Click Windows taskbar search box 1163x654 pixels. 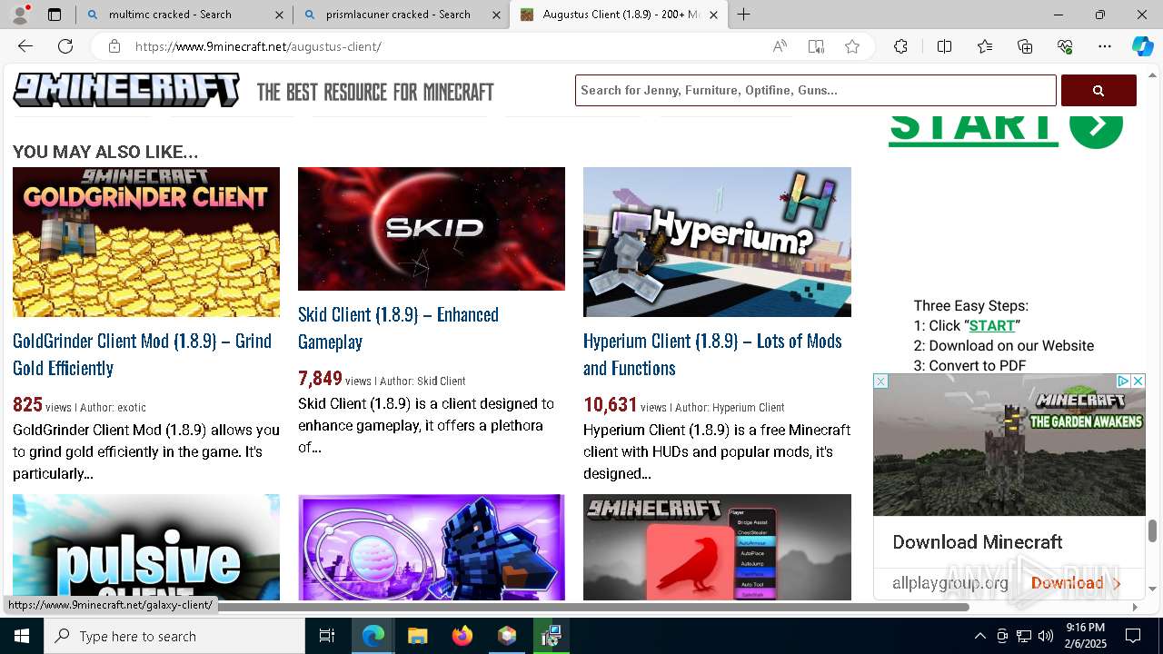click(174, 636)
